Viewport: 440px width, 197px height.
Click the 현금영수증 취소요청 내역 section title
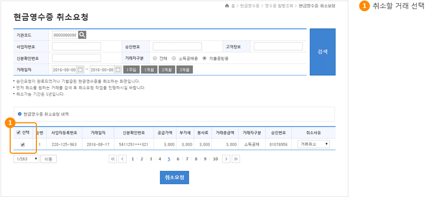click(x=46, y=114)
